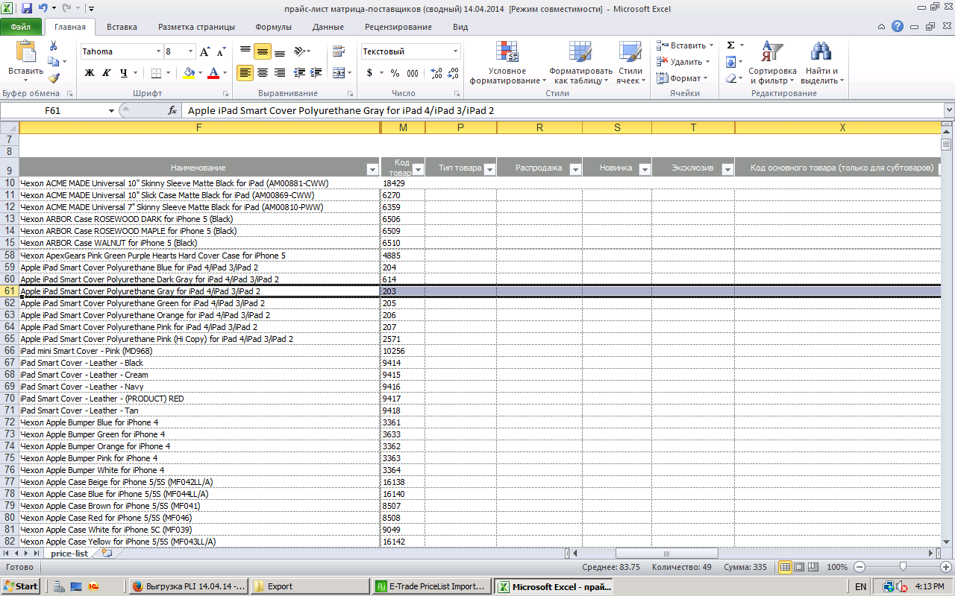Open the Tahoma font name dropdown
The height and width of the screenshot is (596, 955).
click(x=158, y=51)
